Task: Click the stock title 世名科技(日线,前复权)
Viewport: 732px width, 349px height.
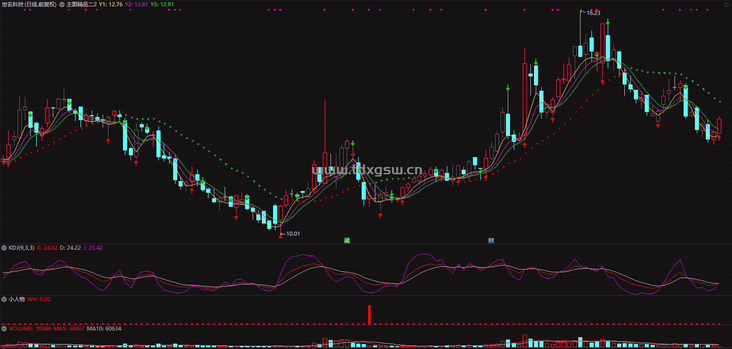Action: coord(29,5)
